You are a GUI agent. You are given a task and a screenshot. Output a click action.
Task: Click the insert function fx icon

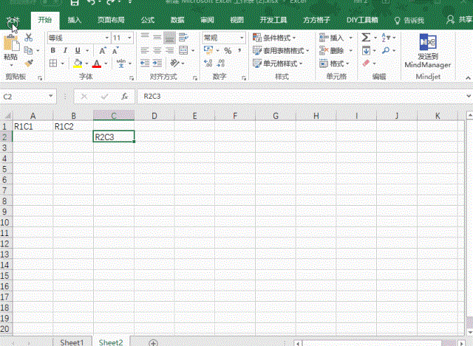125,97
